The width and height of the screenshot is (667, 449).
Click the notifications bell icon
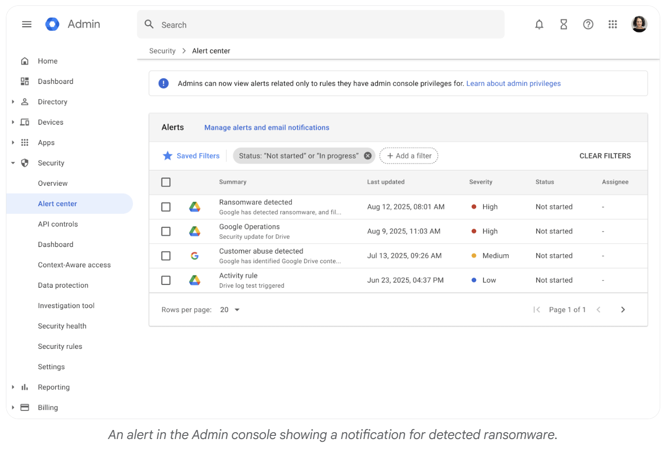tap(539, 24)
